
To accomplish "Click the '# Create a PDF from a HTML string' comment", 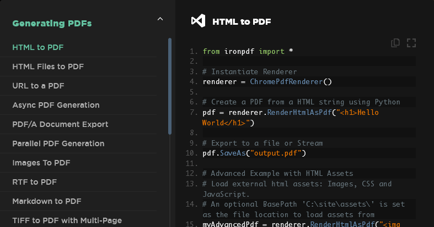I will [x=301, y=102].
